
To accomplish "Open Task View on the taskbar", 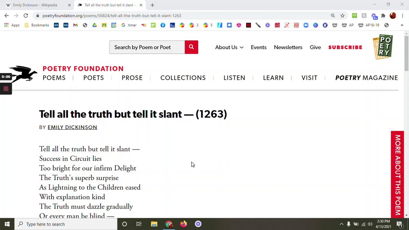I will [x=139, y=224].
